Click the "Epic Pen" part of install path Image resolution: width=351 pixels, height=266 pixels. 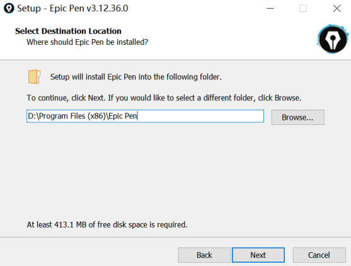point(123,116)
